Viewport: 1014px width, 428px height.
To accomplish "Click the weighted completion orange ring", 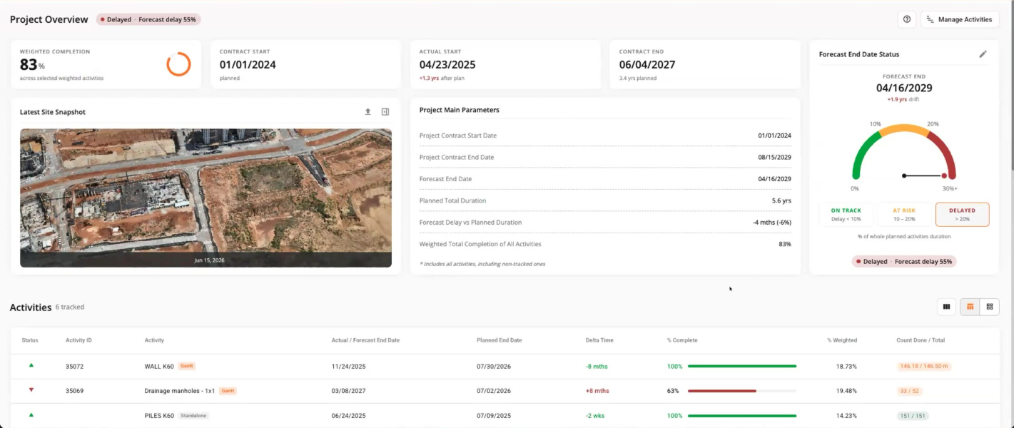I will pos(178,64).
